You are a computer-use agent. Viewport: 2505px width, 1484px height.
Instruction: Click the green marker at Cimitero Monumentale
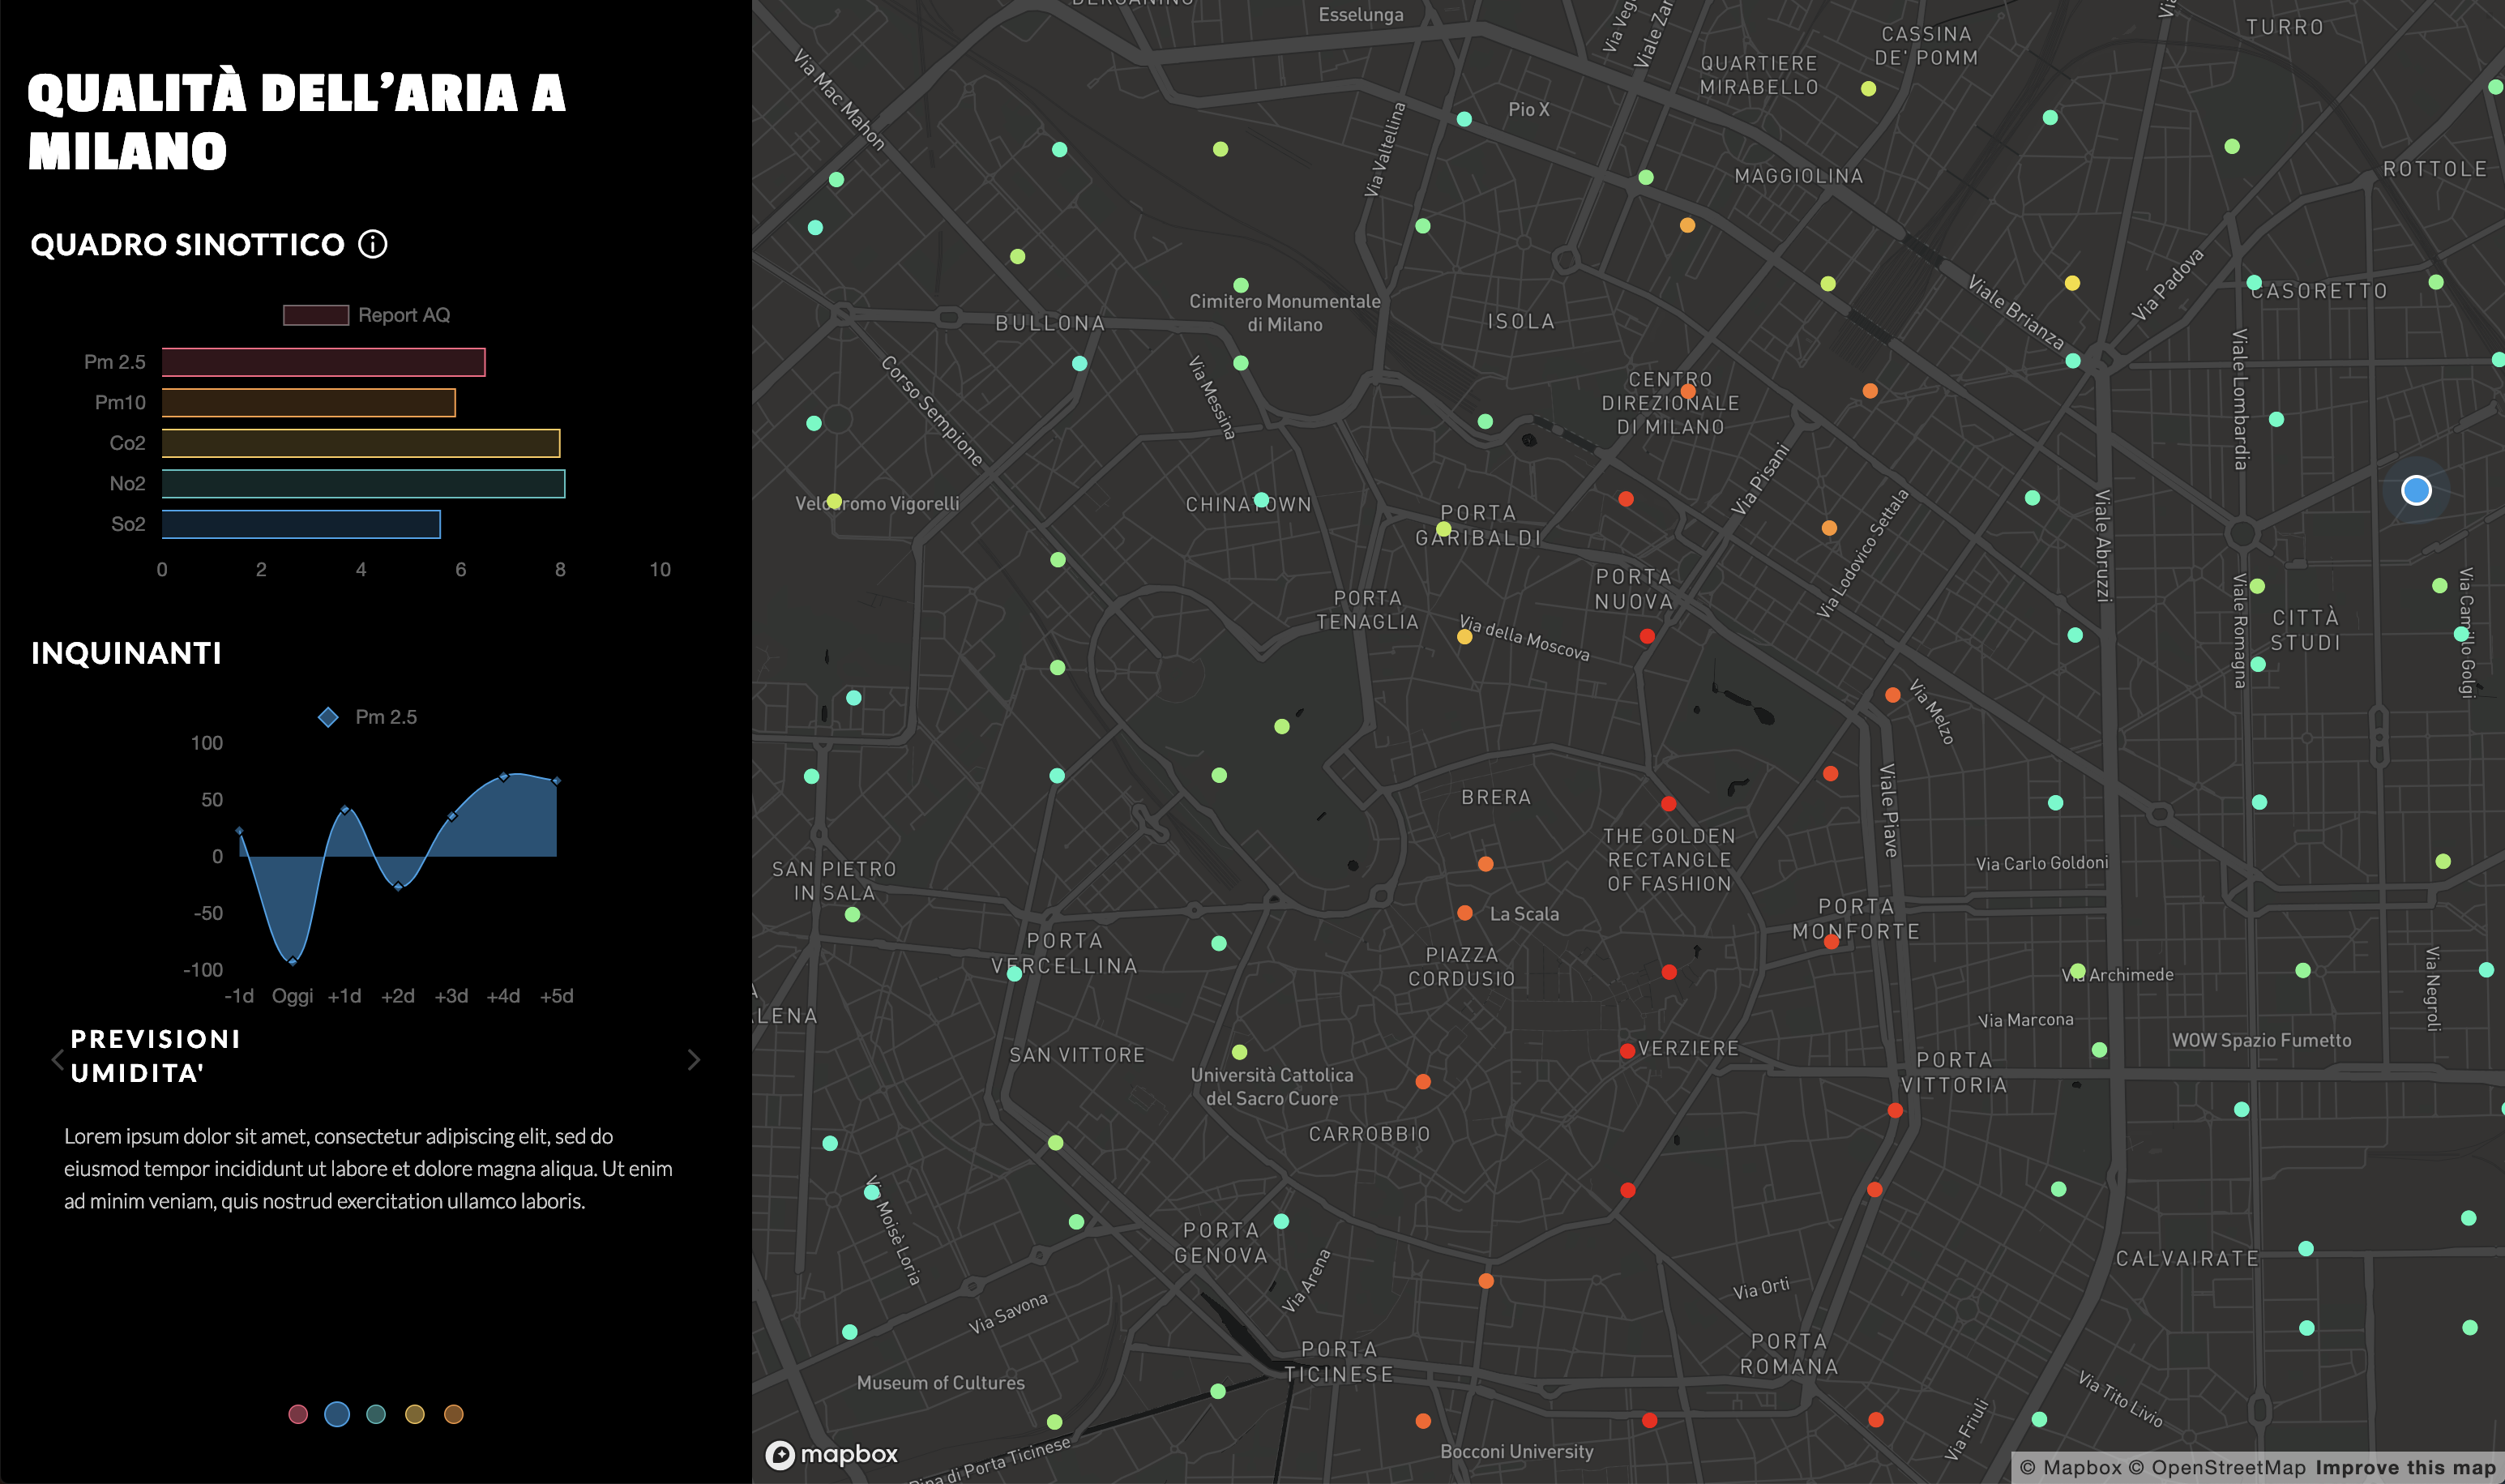tap(1241, 285)
